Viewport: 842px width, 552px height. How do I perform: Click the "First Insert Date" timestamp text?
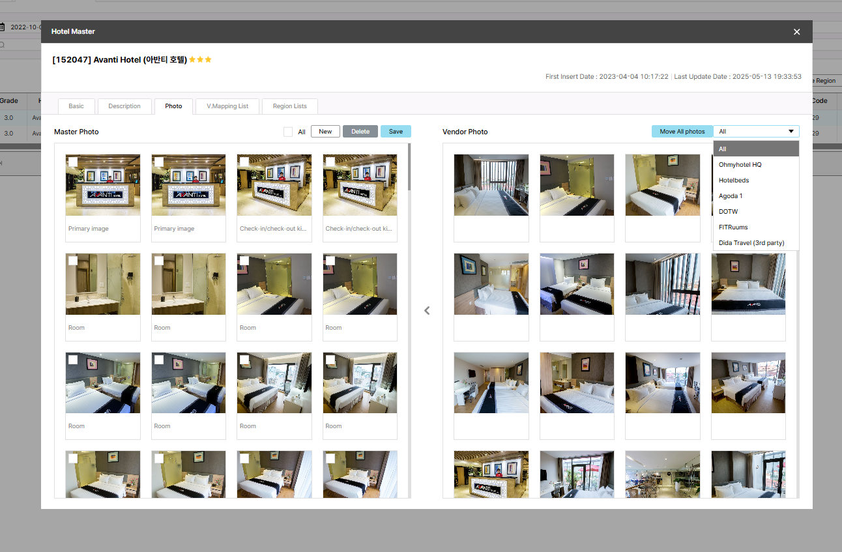607,77
